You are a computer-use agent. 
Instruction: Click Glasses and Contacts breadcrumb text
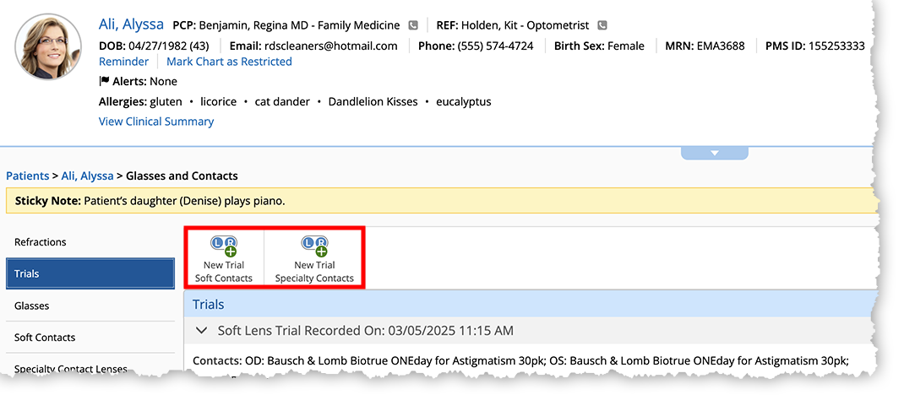point(182,176)
